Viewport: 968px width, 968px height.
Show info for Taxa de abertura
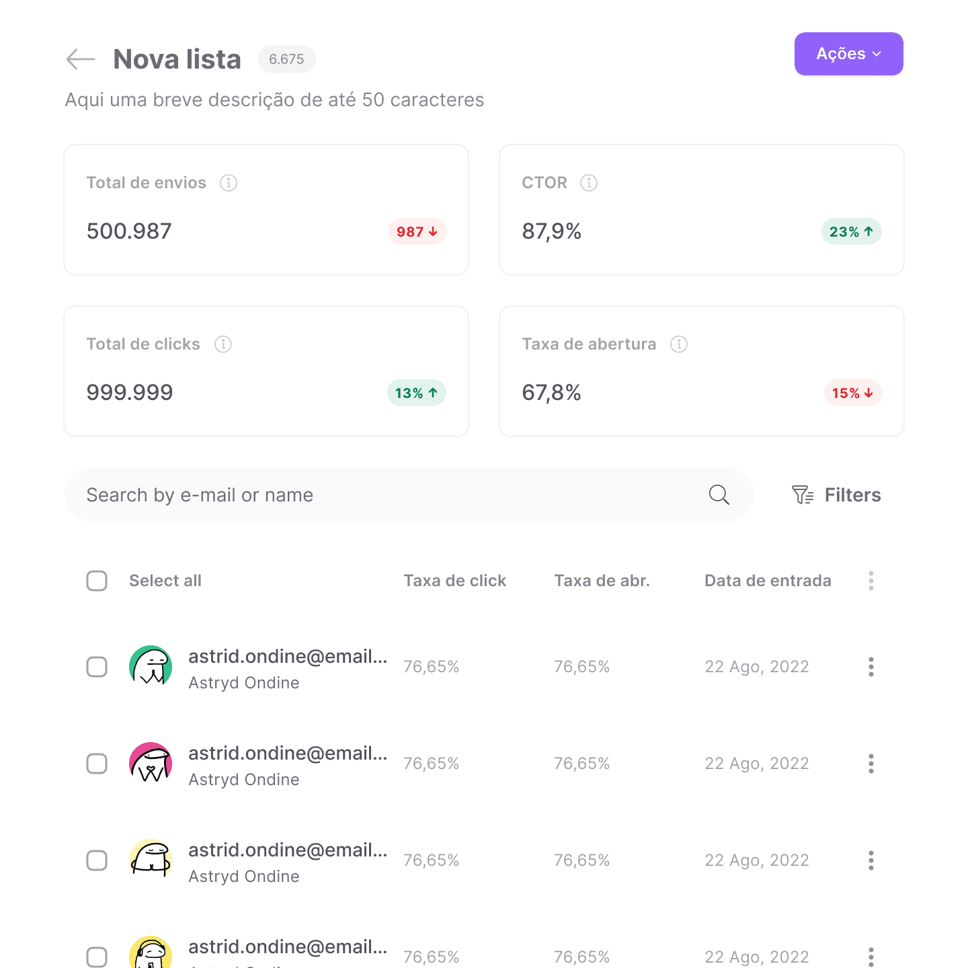[x=679, y=344]
